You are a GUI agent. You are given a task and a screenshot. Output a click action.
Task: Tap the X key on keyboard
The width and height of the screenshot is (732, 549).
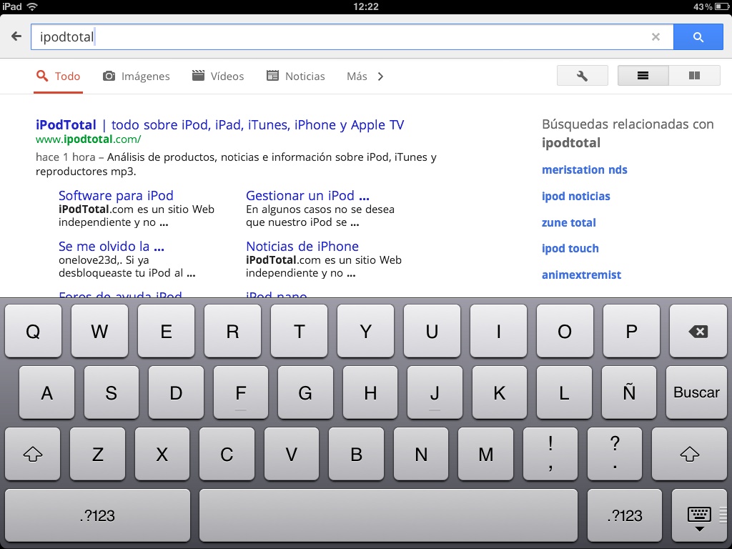162,454
